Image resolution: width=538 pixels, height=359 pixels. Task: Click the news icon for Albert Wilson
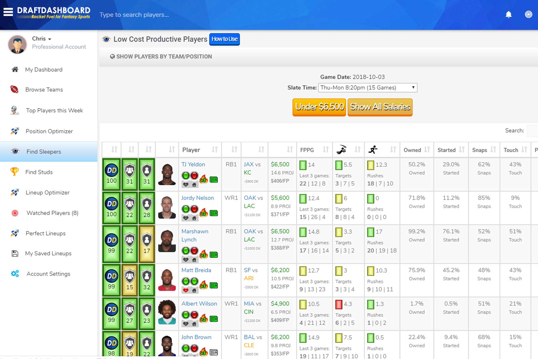214,319
